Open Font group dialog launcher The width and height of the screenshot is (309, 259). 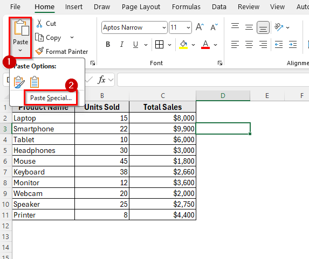coord(220,63)
